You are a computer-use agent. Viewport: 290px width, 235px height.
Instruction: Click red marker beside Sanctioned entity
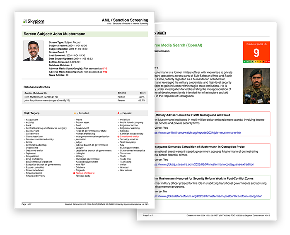(x=118, y=136)
